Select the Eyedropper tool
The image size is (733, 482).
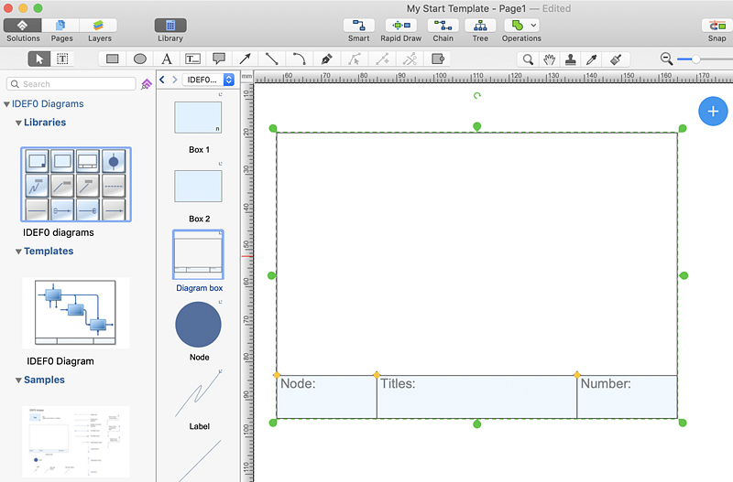(x=593, y=59)
